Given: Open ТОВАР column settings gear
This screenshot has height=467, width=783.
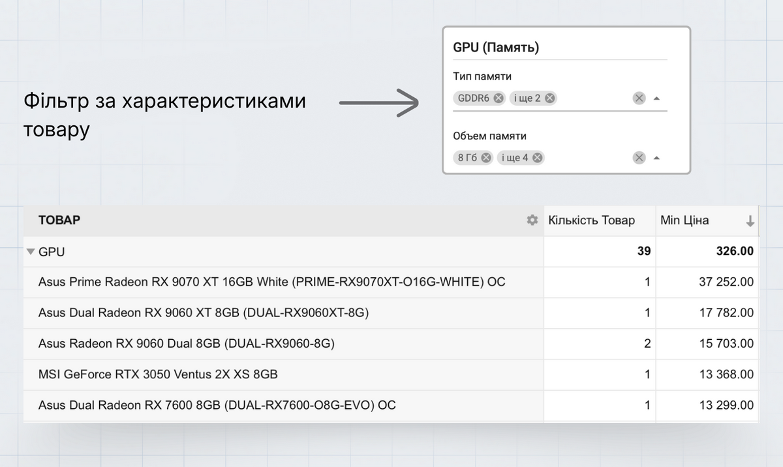Looking at the screenshot, I should click(x=532, y=220).
